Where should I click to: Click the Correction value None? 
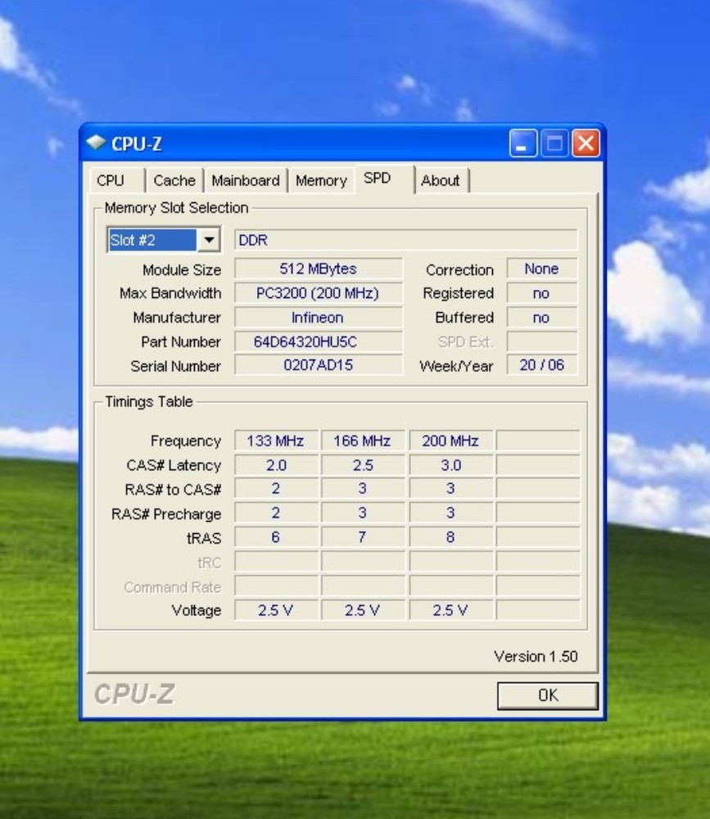(542, 269)
